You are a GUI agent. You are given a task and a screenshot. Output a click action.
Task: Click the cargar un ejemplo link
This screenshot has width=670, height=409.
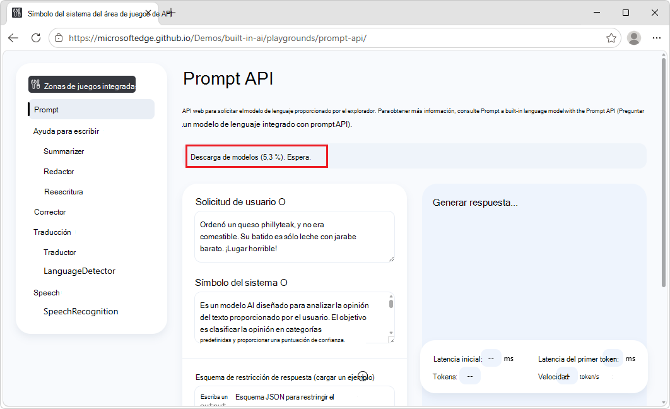click(x=344, y=377)
